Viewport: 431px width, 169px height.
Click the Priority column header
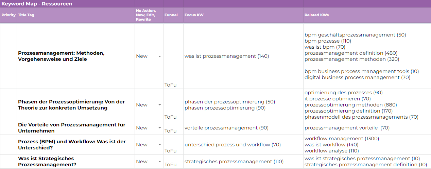click(8, 15)
